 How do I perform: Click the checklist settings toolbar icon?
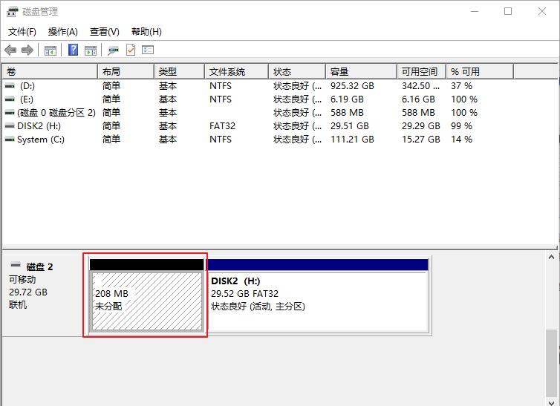click(x=148, y=50)
